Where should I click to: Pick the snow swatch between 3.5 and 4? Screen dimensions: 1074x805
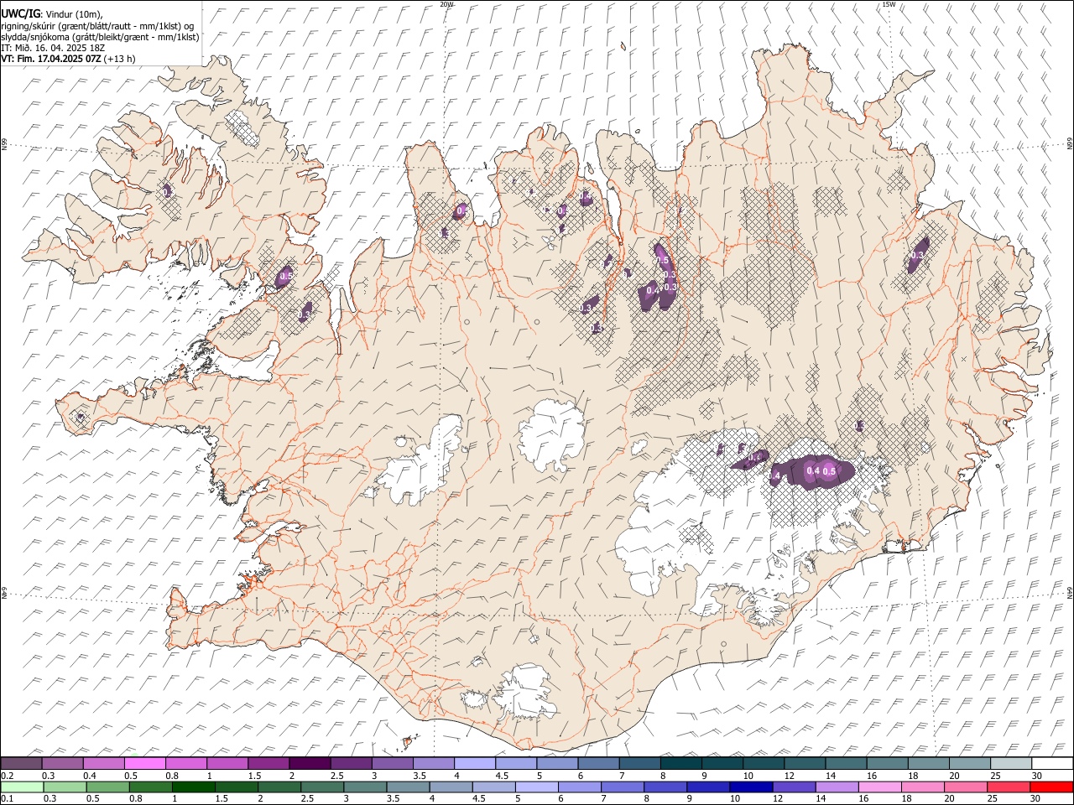pos(433,764)
